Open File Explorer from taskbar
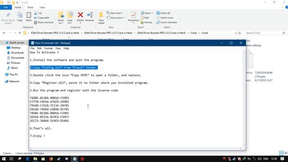This screenshot has height=162, width=288. pyautogui.click(x=35, y=159)
